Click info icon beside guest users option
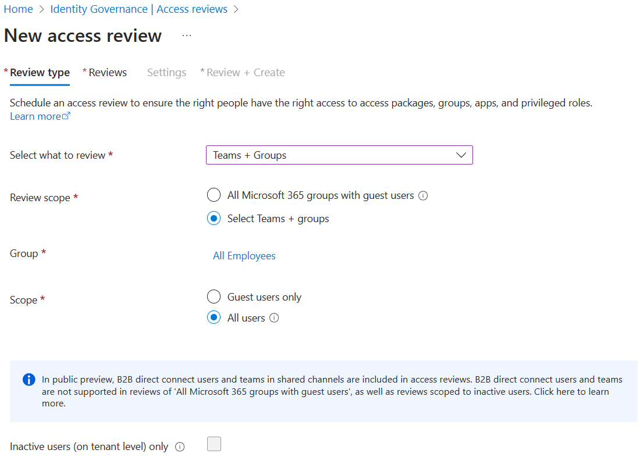 (424, 196)
